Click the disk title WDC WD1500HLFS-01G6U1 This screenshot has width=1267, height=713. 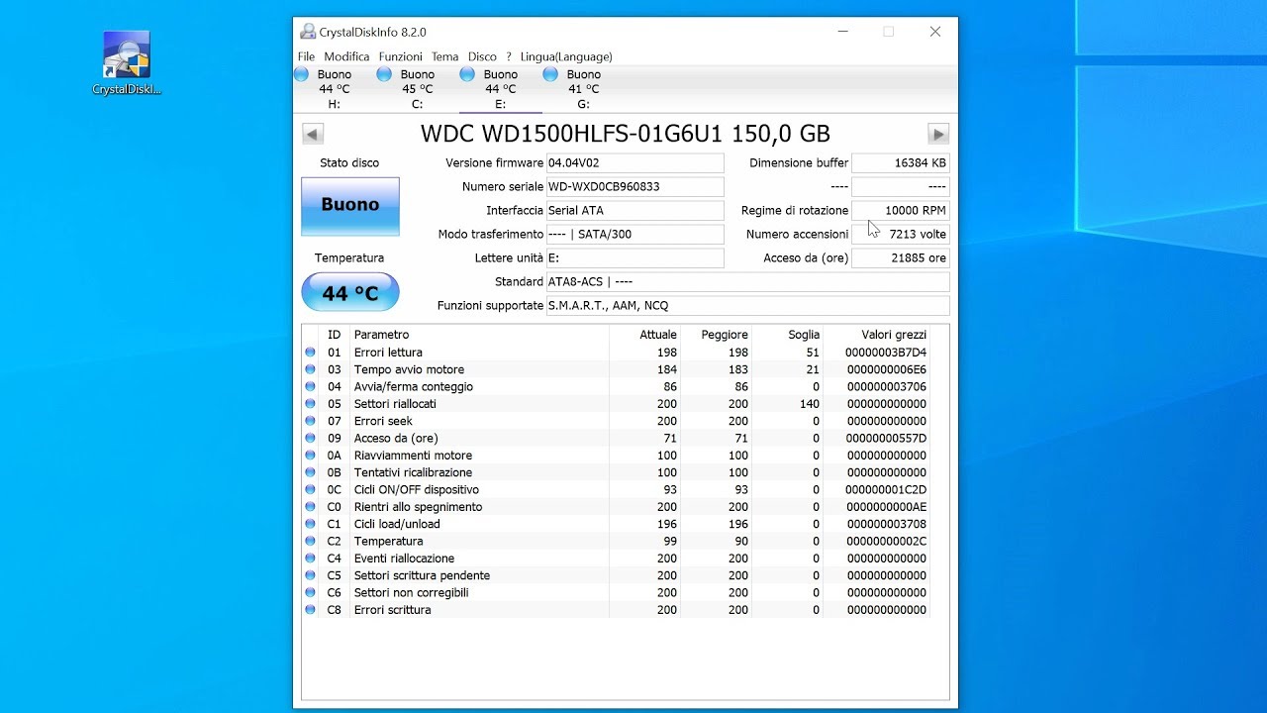click(x=626, y=134)
